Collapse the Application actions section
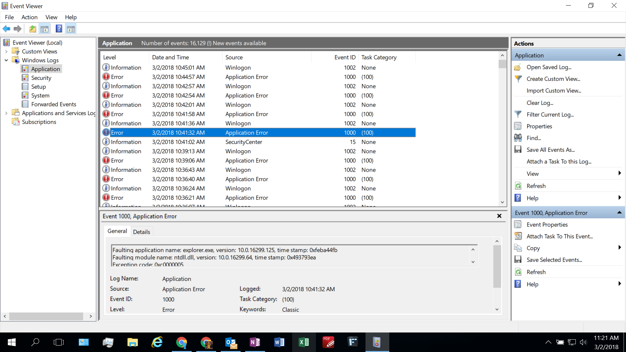The width and height of the screenshot is (626, 352). coord(619,55)
